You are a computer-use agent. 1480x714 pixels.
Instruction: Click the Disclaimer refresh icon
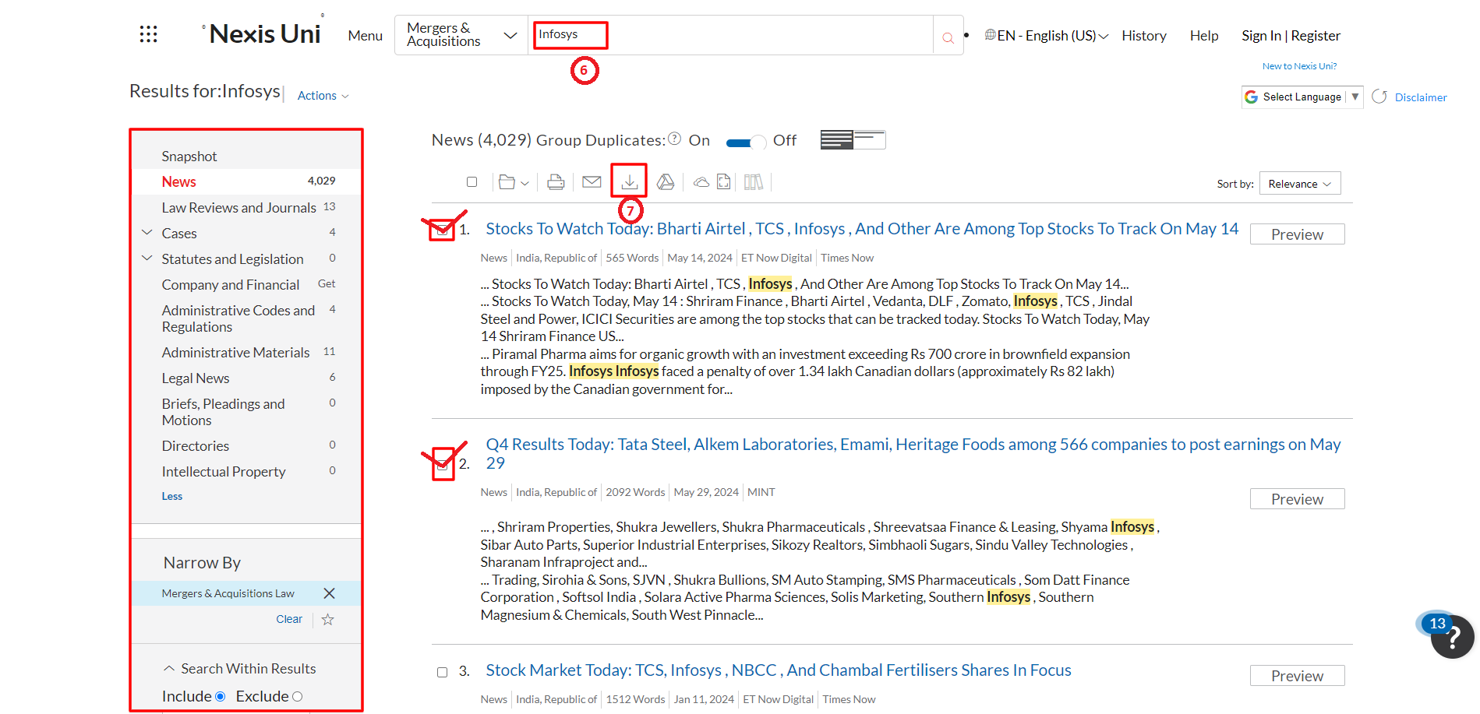point(1379,97)
